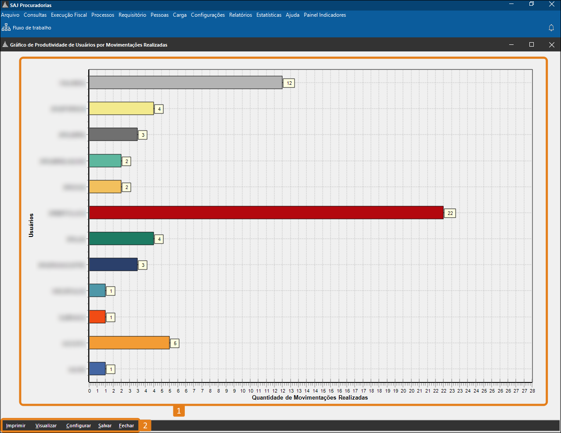This screenshot has width=561, height=433.
Task: Open the Requisitório menu
Action: [132, 15]
